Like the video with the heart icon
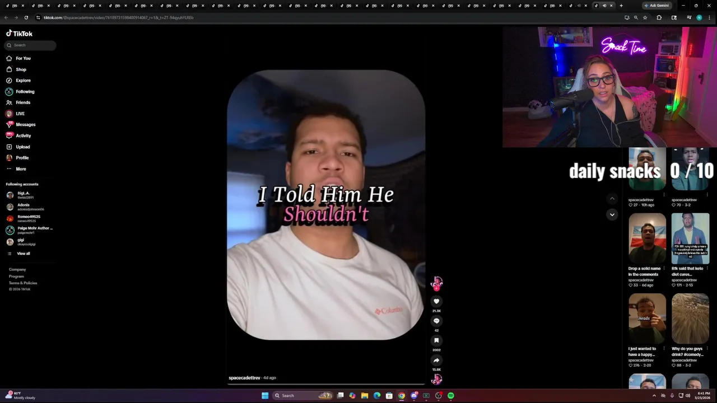The image size is (717, 403). [x=436, y=301]
